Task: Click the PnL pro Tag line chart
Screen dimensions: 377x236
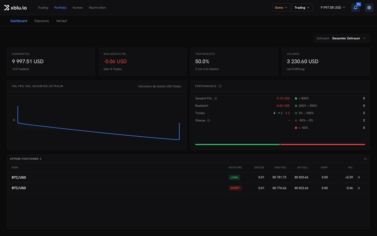Action: click(x=97, y=121)
